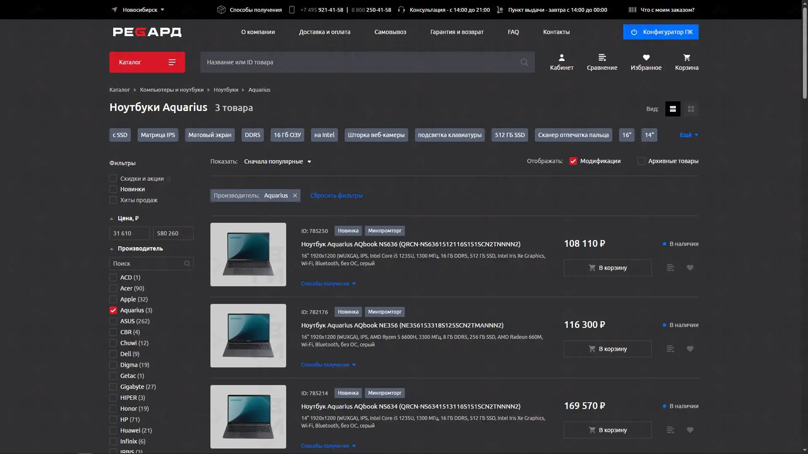
Task: Add AQbook NE356 to favorites
Action: point(690,349)
